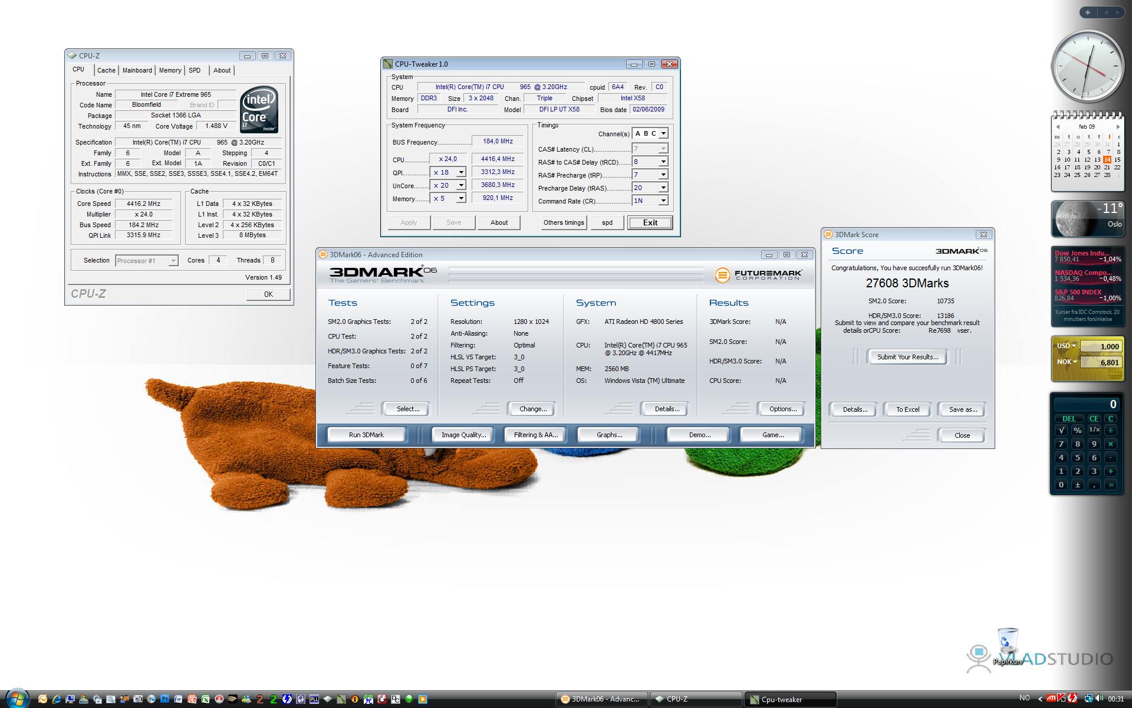Image resolution: width=1132 pixels, height=708 pixels.
Task: Click the Intel Core i7 logo in CPU-Z
Action: point(259,110)
